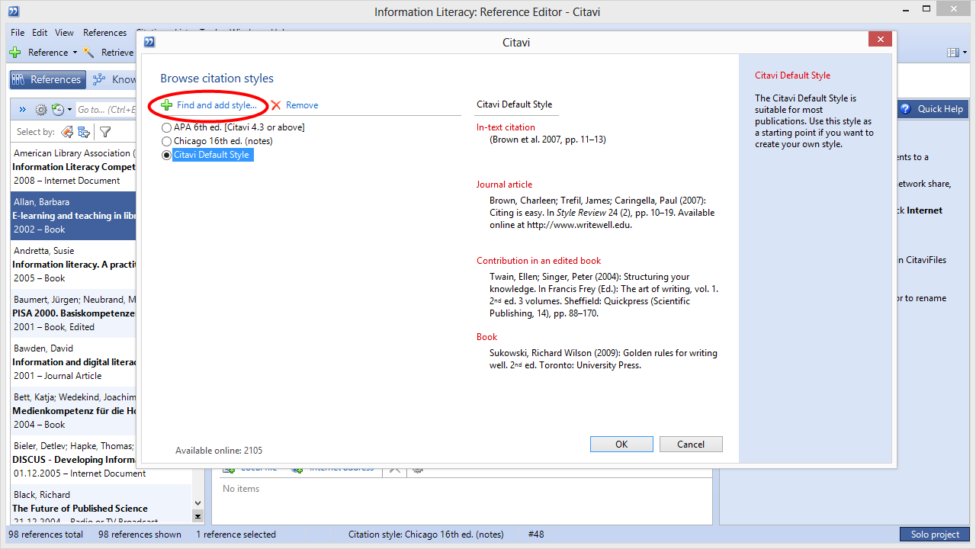This screenshot has height=549, width=976.
Task: Click the layout switcher icon top right
Action: pyautogui.click(x=952, y=53)
